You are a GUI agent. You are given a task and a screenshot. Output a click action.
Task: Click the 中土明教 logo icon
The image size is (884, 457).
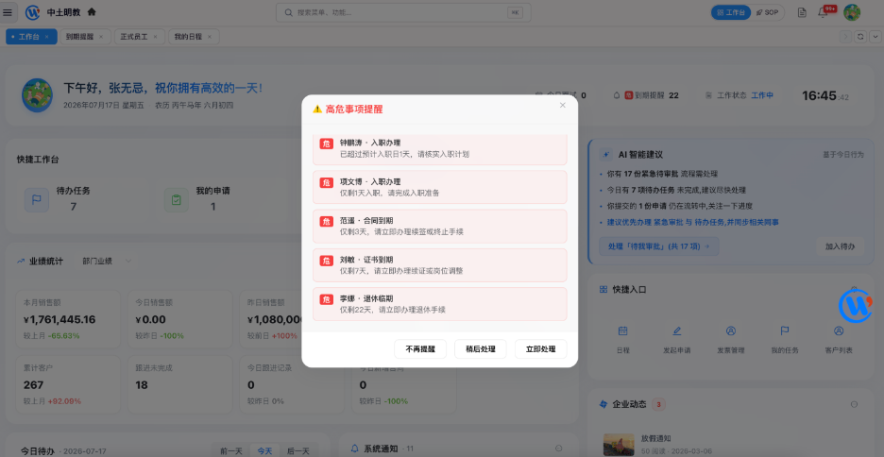33,12
